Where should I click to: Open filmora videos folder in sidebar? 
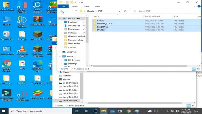pyautogui.click(x=75, y=40)
